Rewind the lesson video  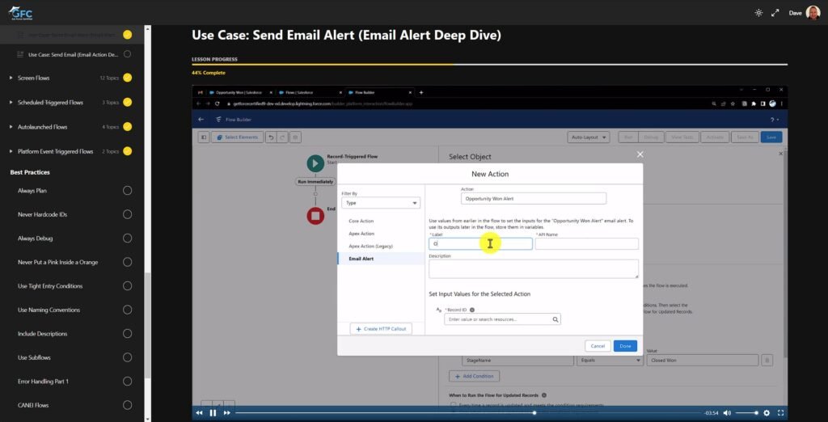(x=199, y=413)
